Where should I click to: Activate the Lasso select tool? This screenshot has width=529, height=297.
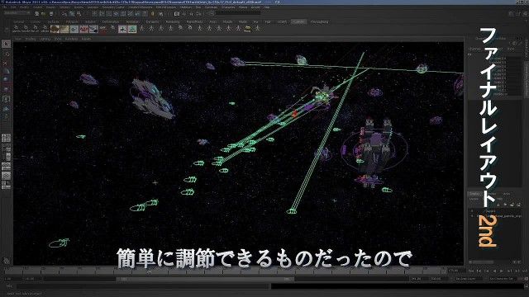coord(7,54)
